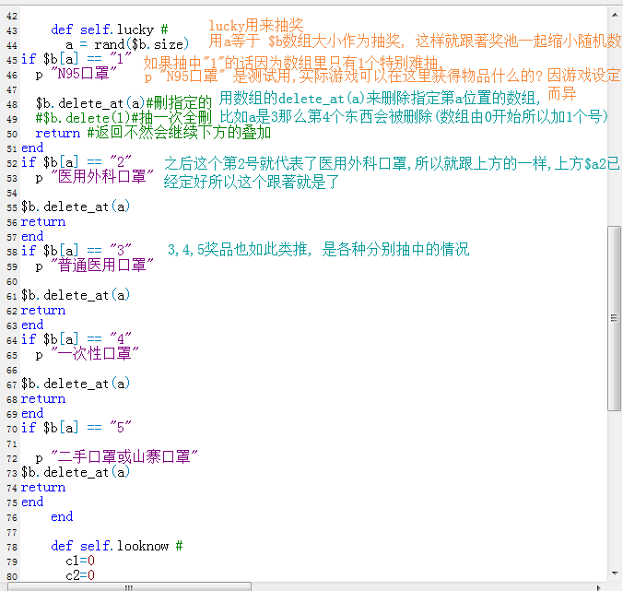This screenshot has height=591, width=623.
Task: Click 'return' on line 74
Action: pos(43,487)
